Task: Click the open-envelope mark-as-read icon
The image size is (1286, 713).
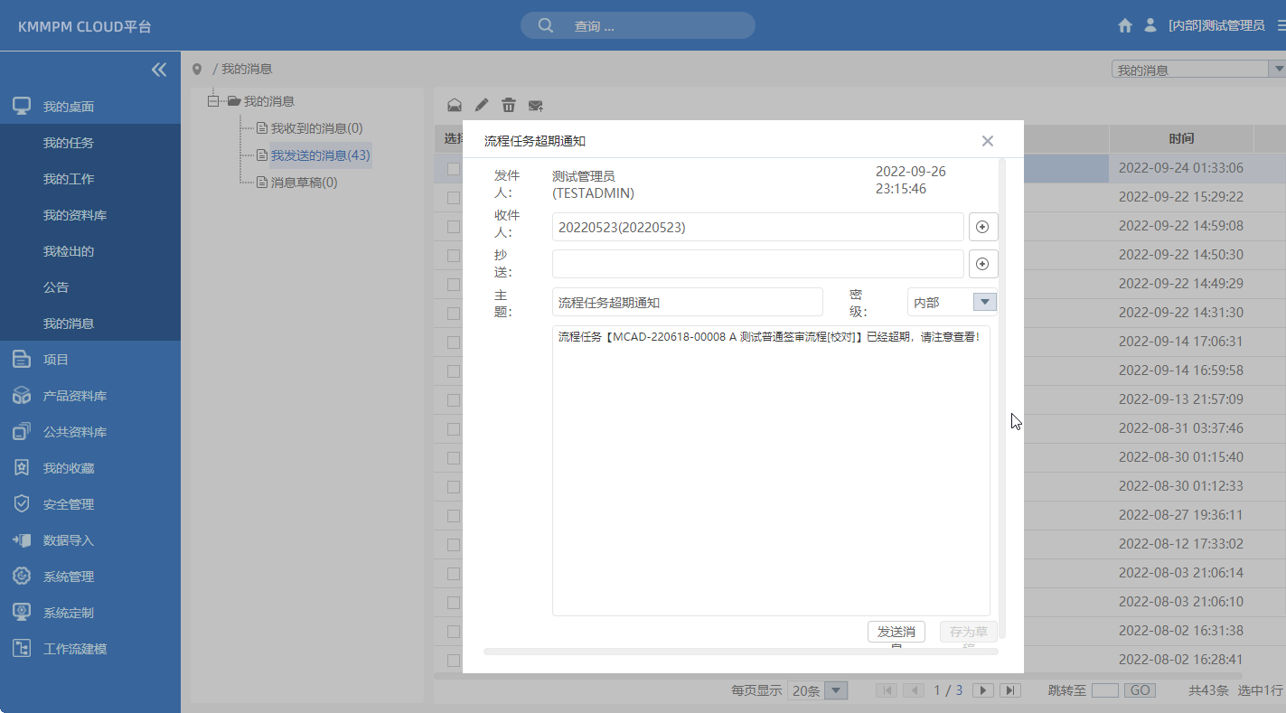Action: (x=455, y=104)
